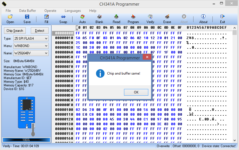Click the Program chip icon
The image size is (239, 150).
133,17
